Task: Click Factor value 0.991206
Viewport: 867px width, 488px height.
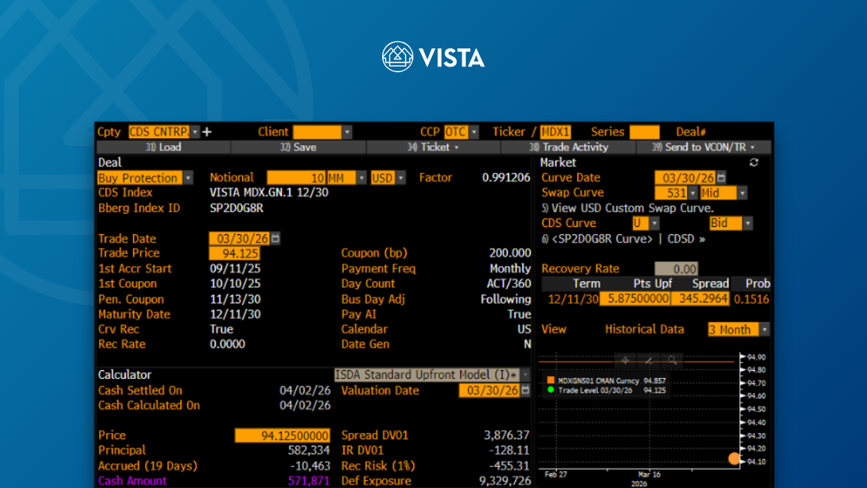Action: pyautogui.click(x=506, y=178)
